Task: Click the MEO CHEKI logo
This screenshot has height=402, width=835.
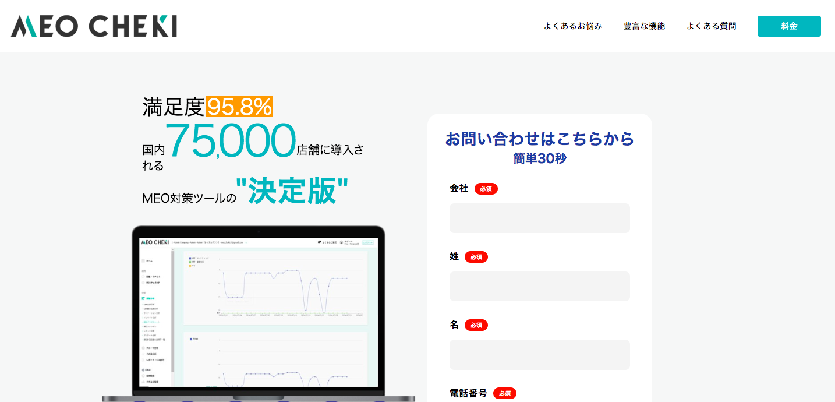Action: [94, 26]
